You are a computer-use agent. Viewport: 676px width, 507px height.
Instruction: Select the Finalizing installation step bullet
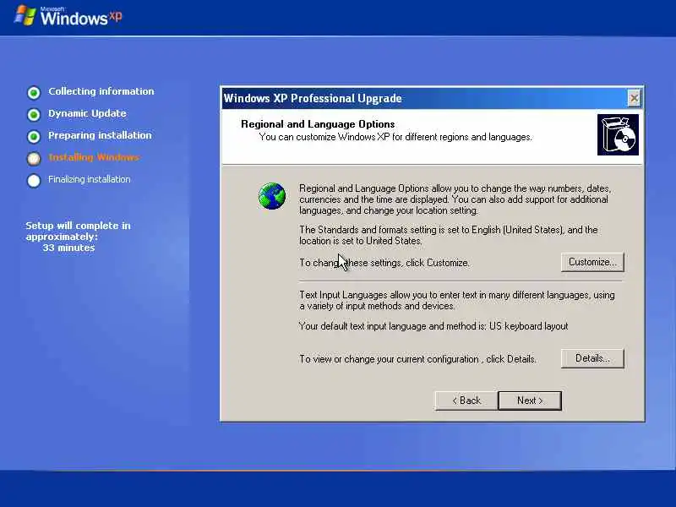coord(34,181)
